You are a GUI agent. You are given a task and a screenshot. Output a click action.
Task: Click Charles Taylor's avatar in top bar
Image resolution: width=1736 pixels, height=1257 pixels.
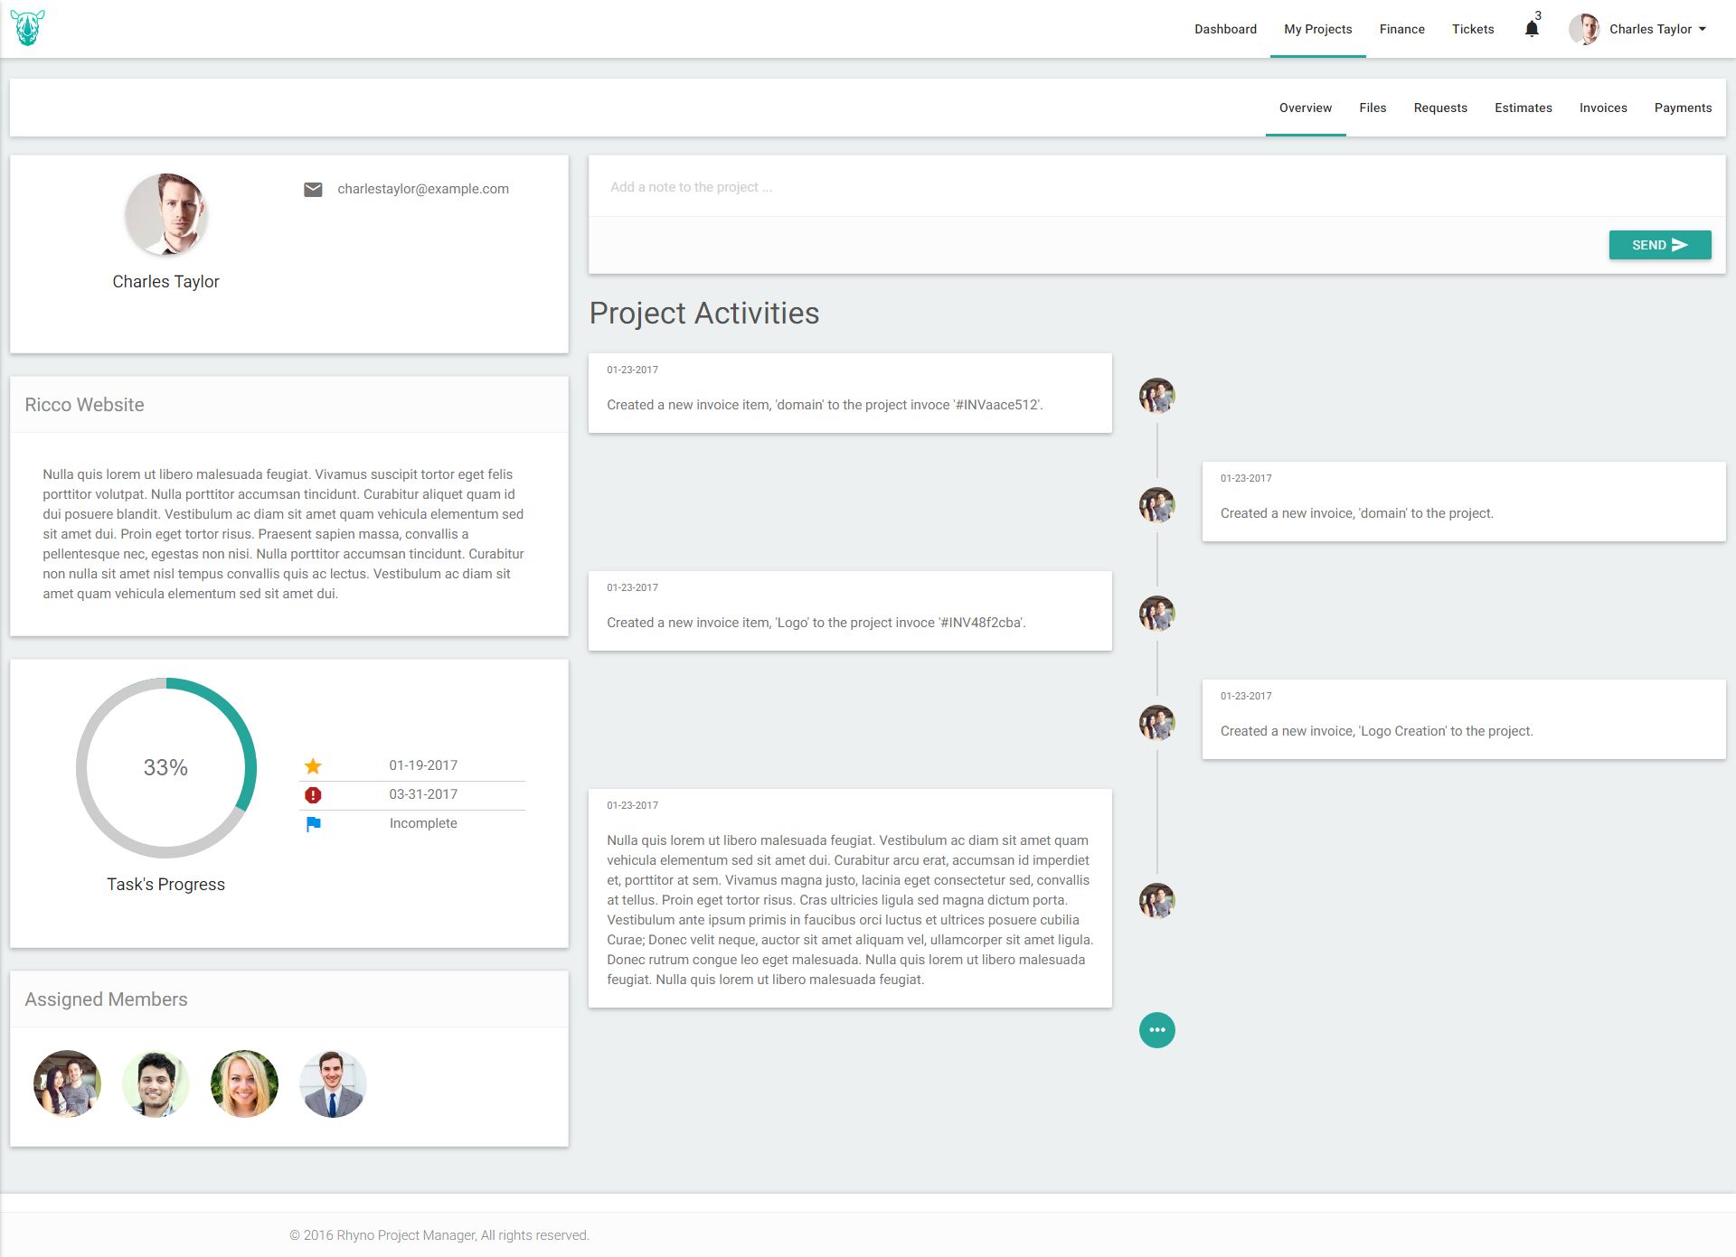[1584, 29]
